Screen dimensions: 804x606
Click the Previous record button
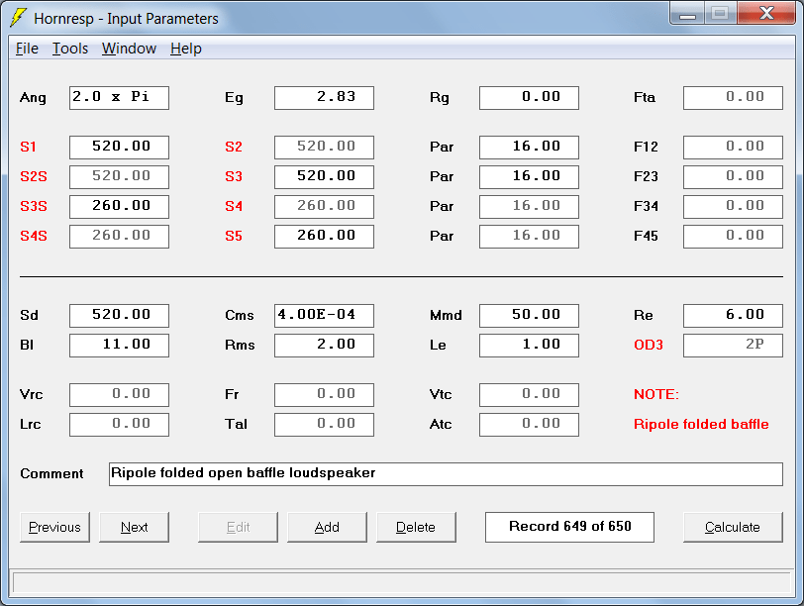tap(54, 527)
